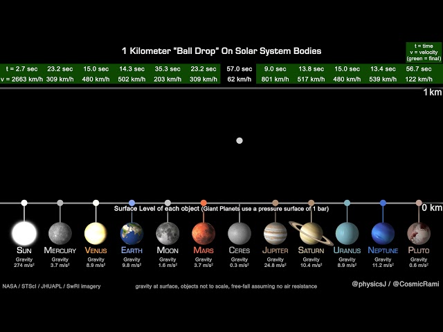Click the ball landed above Pluto
Screen dimensions: 443x332
tap(419, 203)
